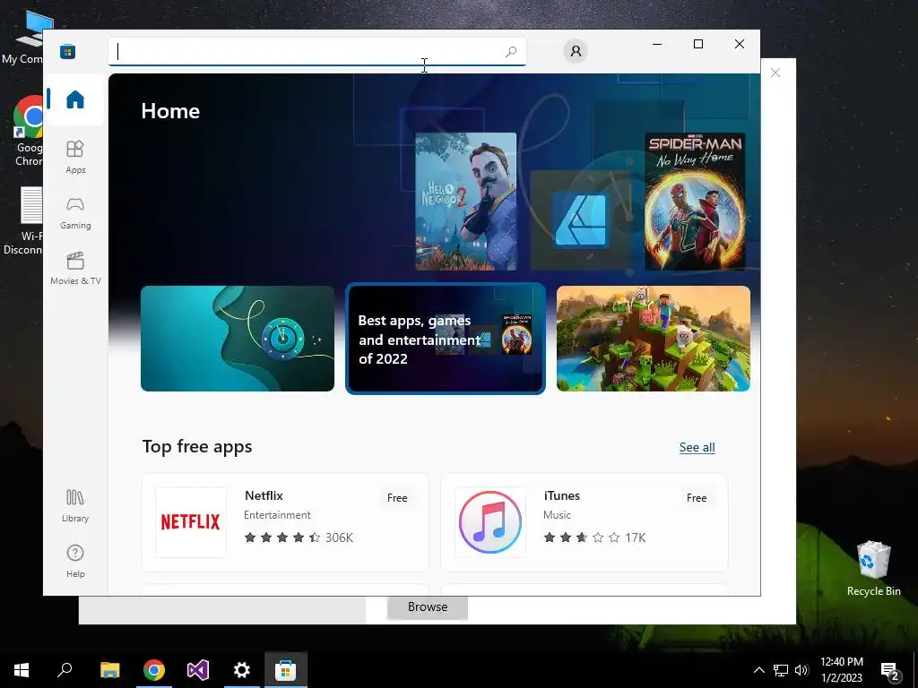The width and height of the screenshot is (918, 688).
Task: Select the Recycle Bin desktop icon
Action: pyautogui.click(x=873, y=568)
